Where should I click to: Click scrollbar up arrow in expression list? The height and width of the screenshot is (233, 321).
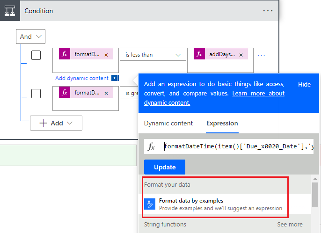[x=315, y=179]
